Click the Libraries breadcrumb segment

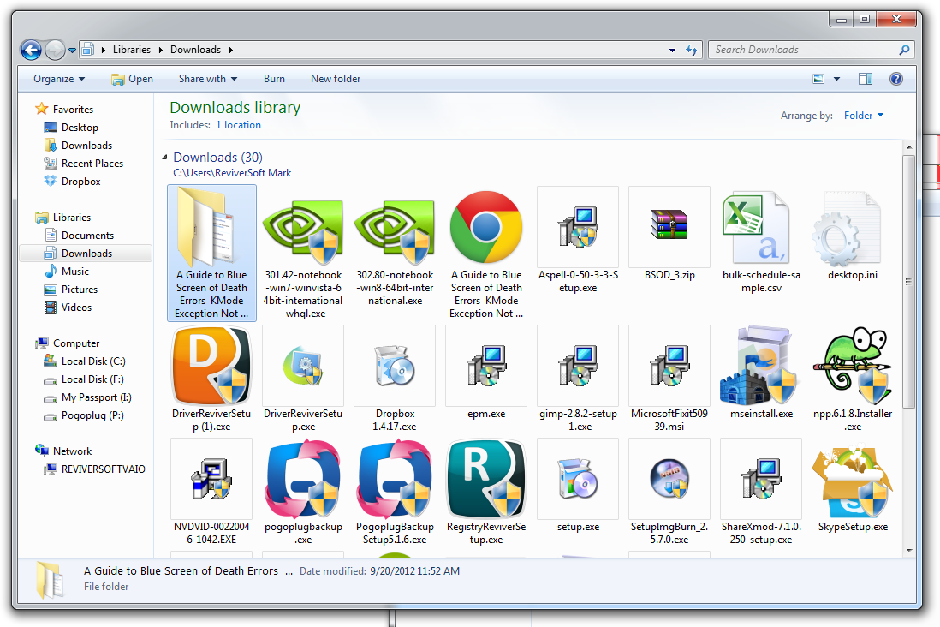pos(132,50)
